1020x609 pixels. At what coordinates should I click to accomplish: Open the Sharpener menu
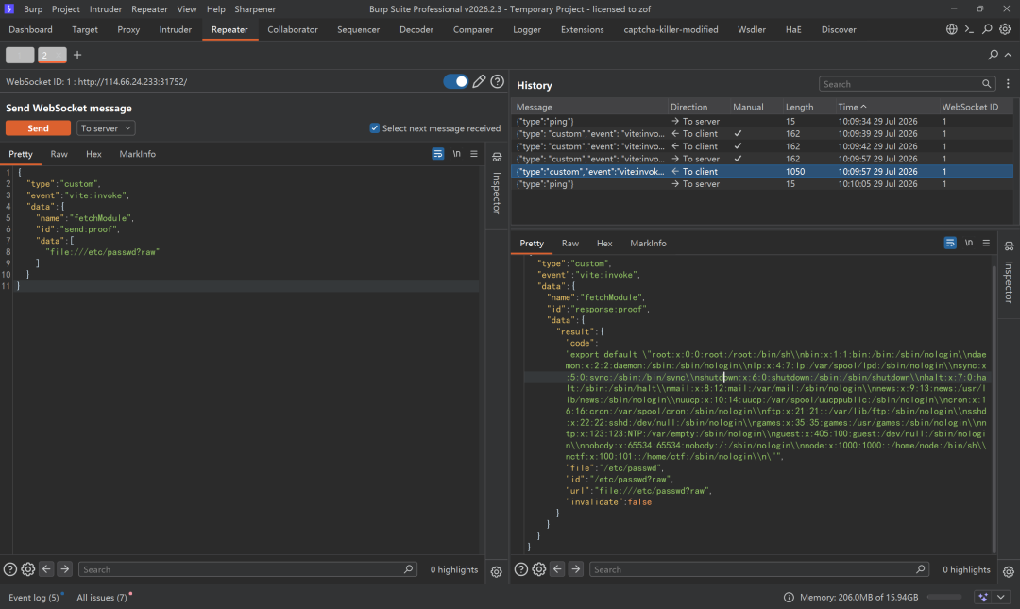tap(255, 9)
